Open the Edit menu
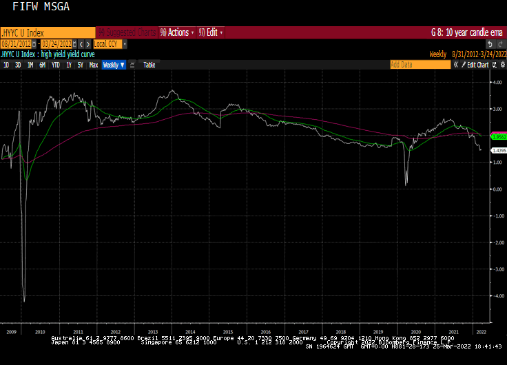The width and height of the screenshot is (507, 365). [x=211, y=32]
